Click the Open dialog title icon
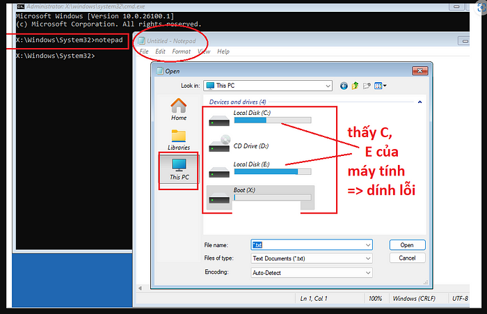The height and width of the screenshot is (314, 487). [160, 71]
